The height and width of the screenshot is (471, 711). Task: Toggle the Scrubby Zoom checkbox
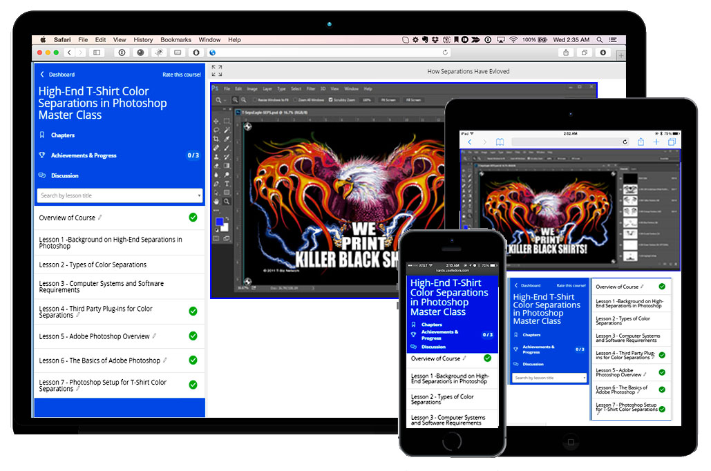point(330,99)
